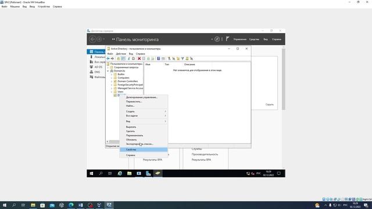This screenshot has width=372, height=209.
Task: Expand the Computers folder node
Action: (x=112, y=78)
